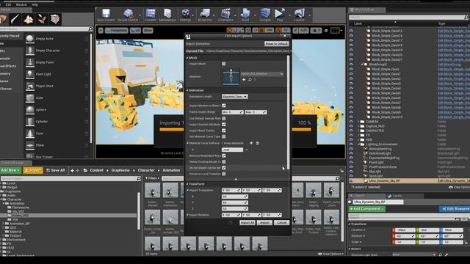Open the Animation Length dropdown

click(235, 97)
